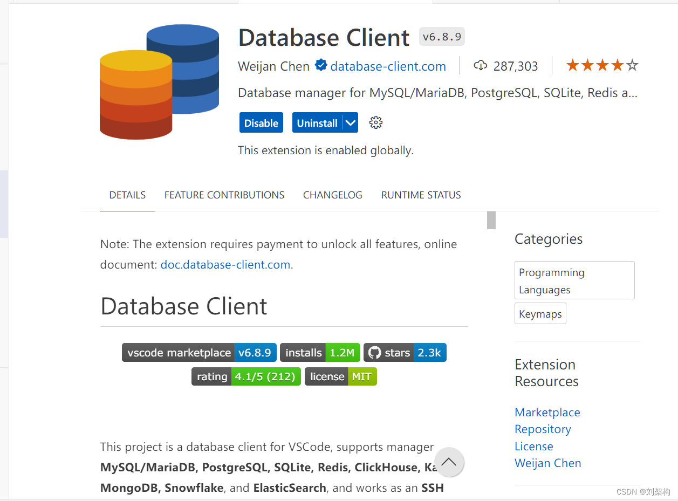Select the Keymaps category
Screen dimensions: 678x501
coord(540,314)
